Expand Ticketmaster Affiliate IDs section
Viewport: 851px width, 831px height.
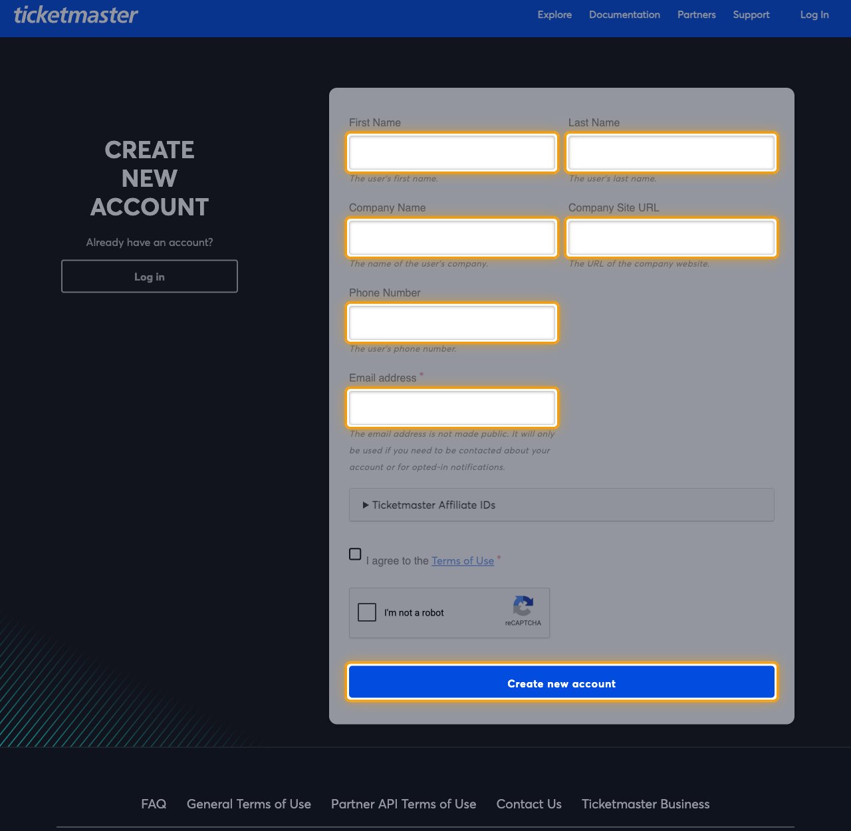coord(562,505)
